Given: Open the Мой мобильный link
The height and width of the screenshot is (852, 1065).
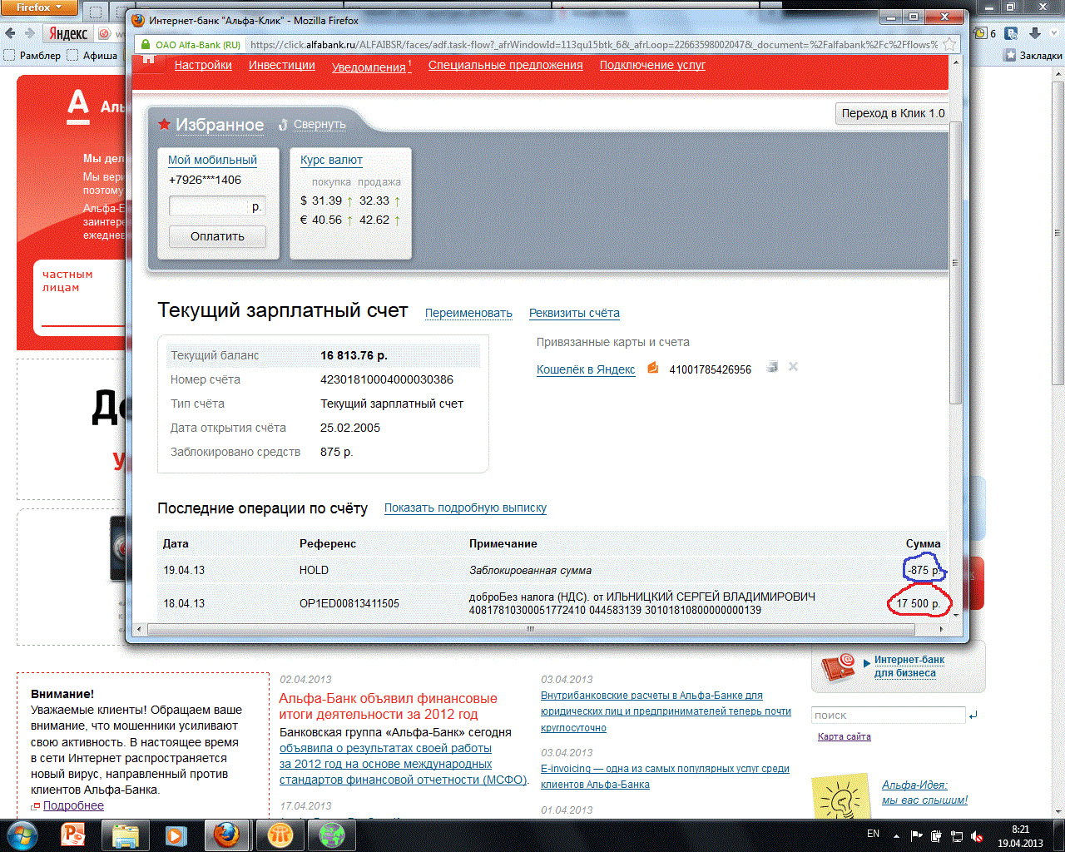Looking at the screenshot, I should tap(212, 160).
